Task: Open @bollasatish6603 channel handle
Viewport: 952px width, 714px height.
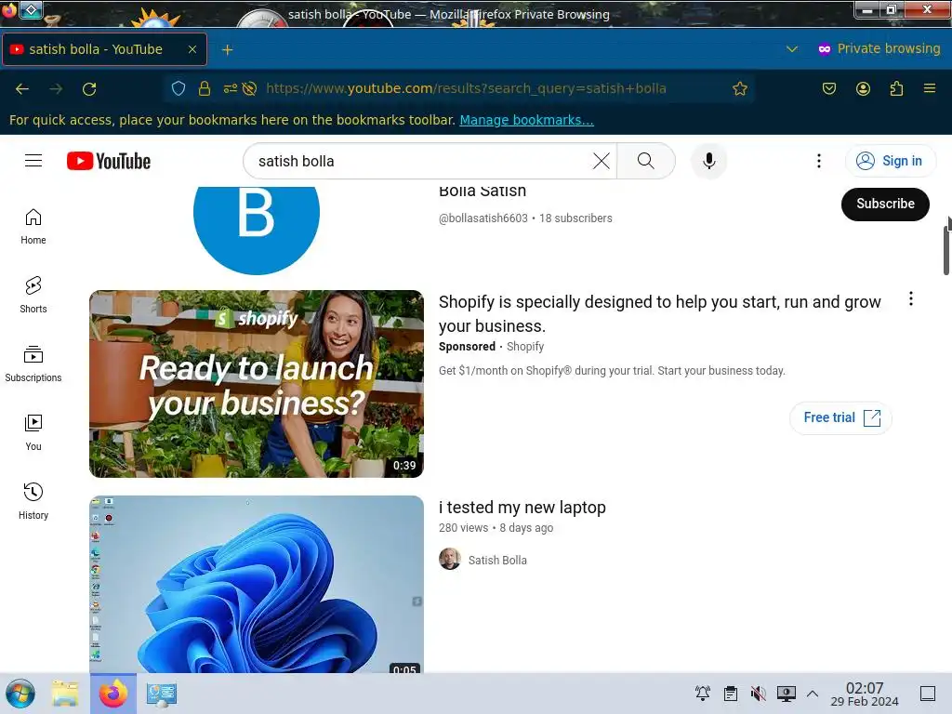Action: (x=483, y=218)
